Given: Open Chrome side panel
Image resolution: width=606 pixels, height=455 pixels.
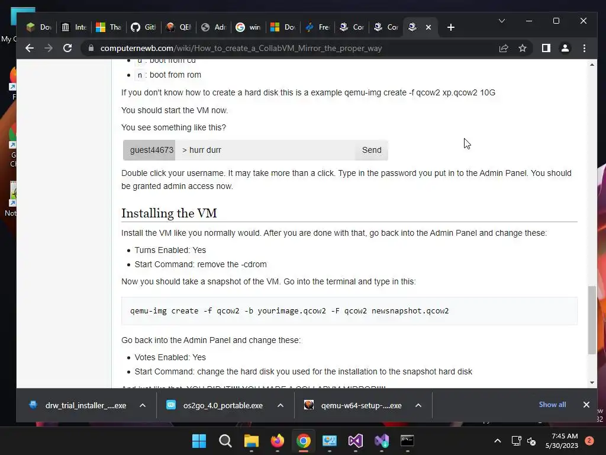Looking at the screenshot, I should click(x=546, y=49).
